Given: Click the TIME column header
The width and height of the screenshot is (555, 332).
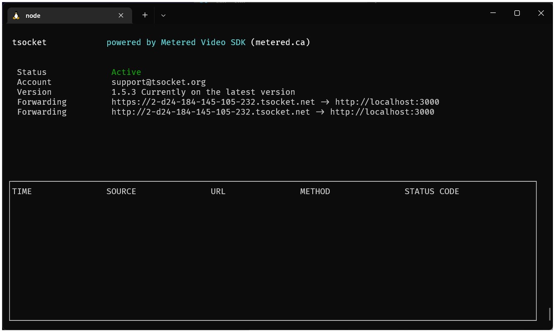Looking at the screenshot, I should coord(22,191).
